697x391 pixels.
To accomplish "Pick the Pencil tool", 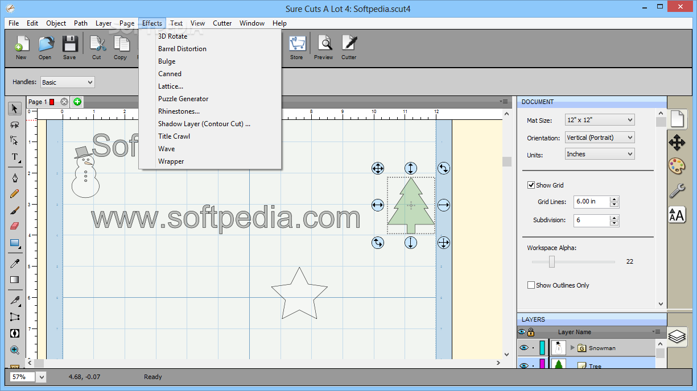I will [15, 194].
